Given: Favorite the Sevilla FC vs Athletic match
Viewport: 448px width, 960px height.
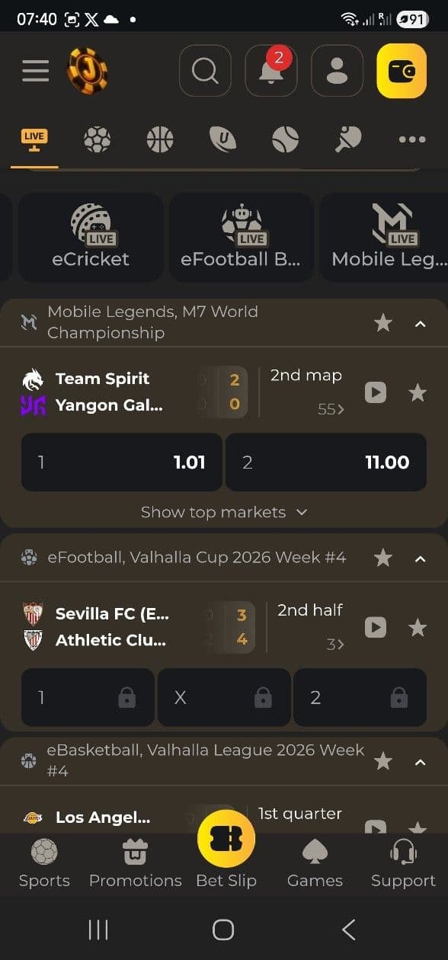Looking at the screenshot, I should (x=418, y=627).
